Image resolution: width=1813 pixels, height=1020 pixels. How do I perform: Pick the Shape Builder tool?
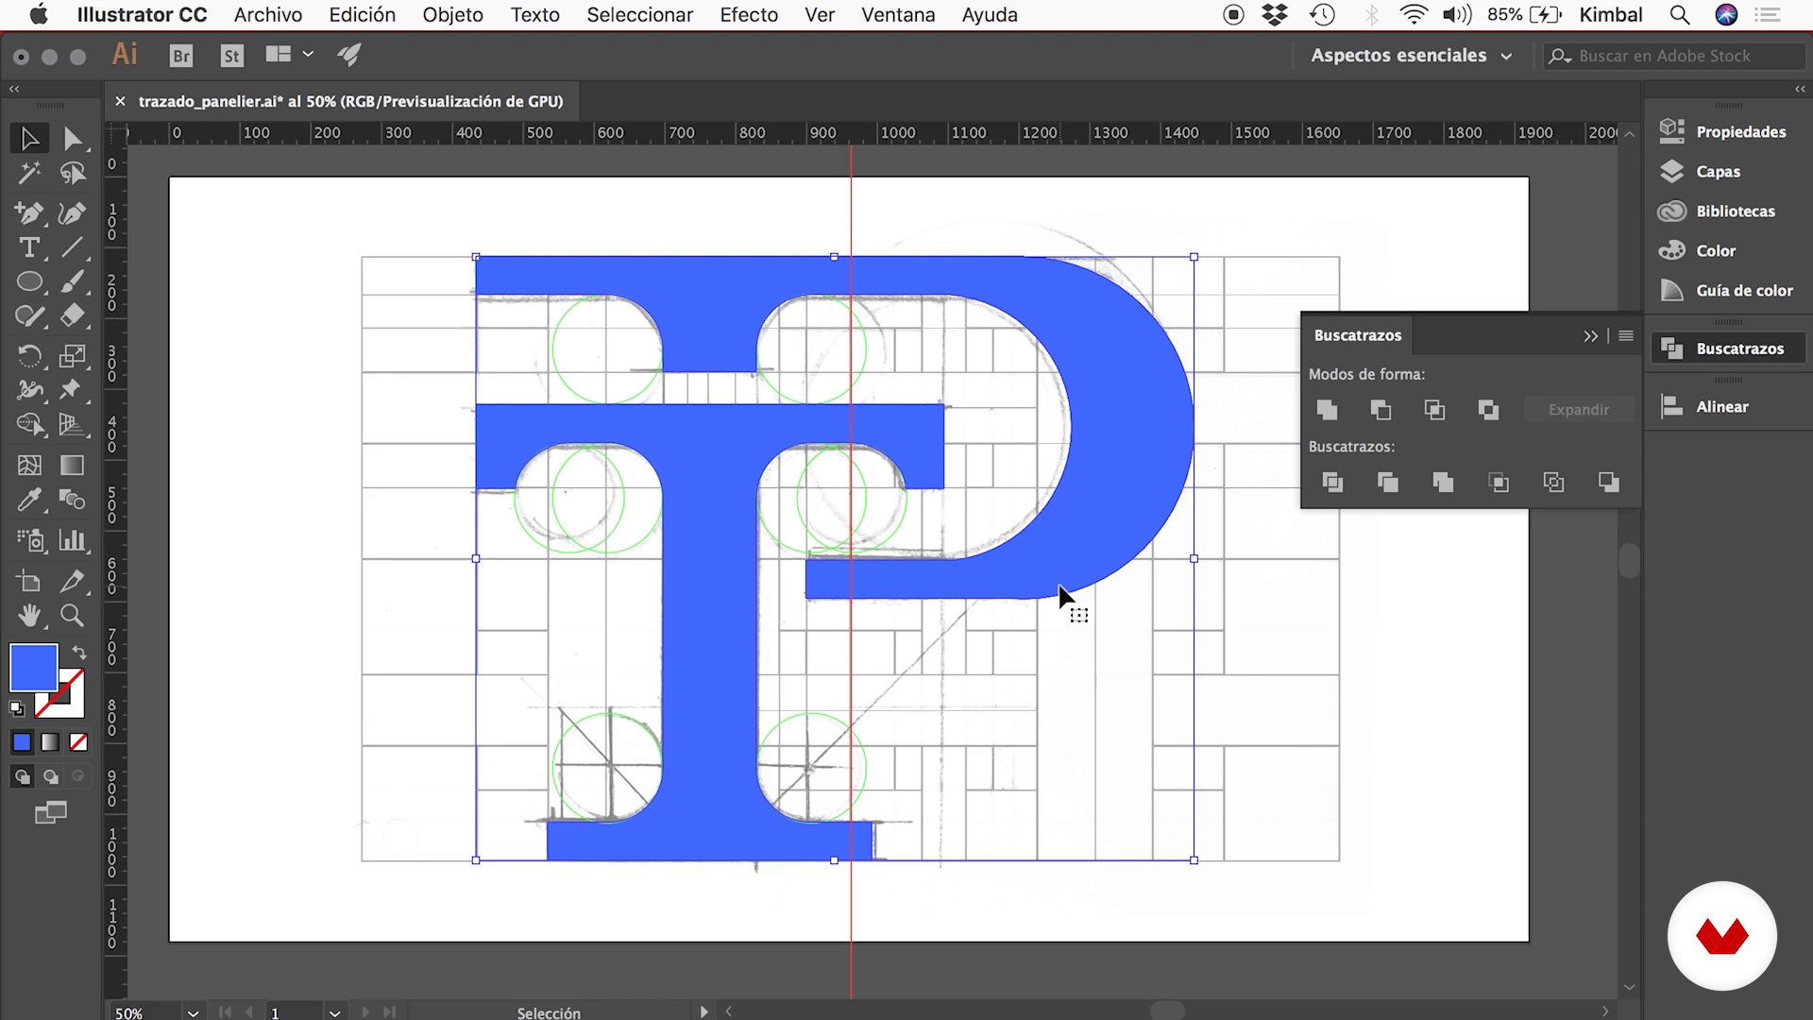point(29,425)
